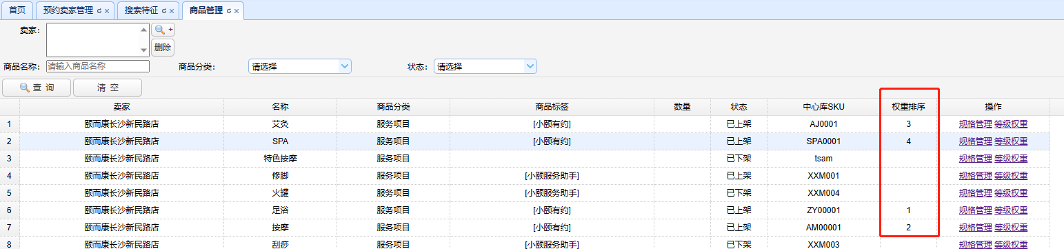Click row number 3 cell
1064x249 pixels.
(x=10, y=159)
